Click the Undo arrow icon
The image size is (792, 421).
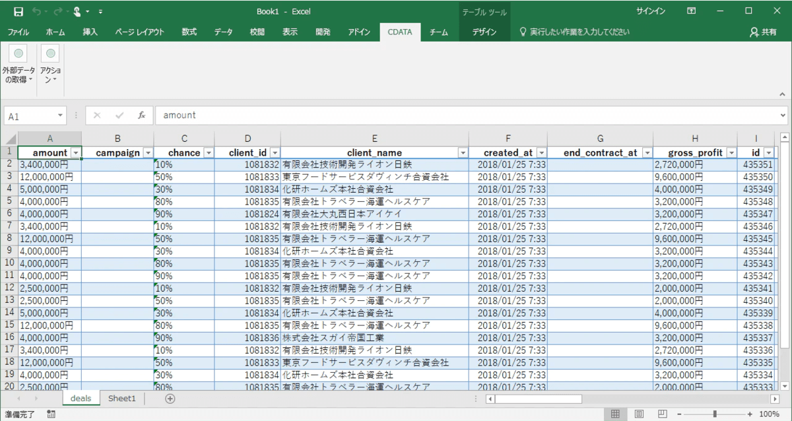point(37,11)
